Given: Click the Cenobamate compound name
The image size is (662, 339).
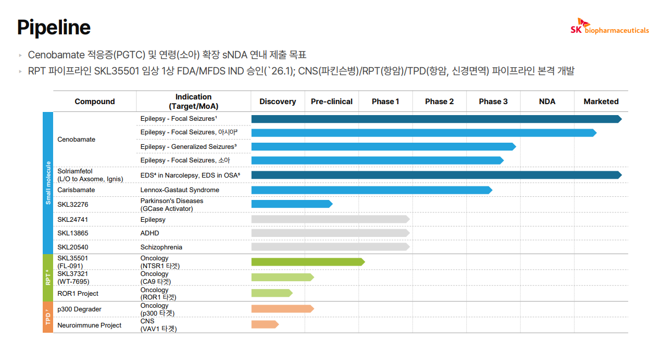Looking at the screenshot, I should pyautogui.click(x=76, y=140).
